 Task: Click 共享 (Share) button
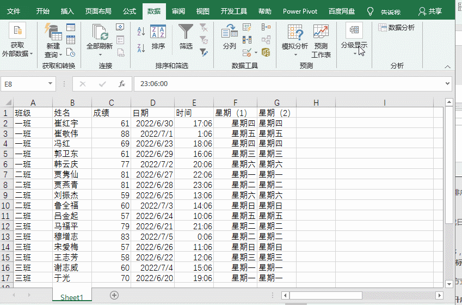coord(430,11)
